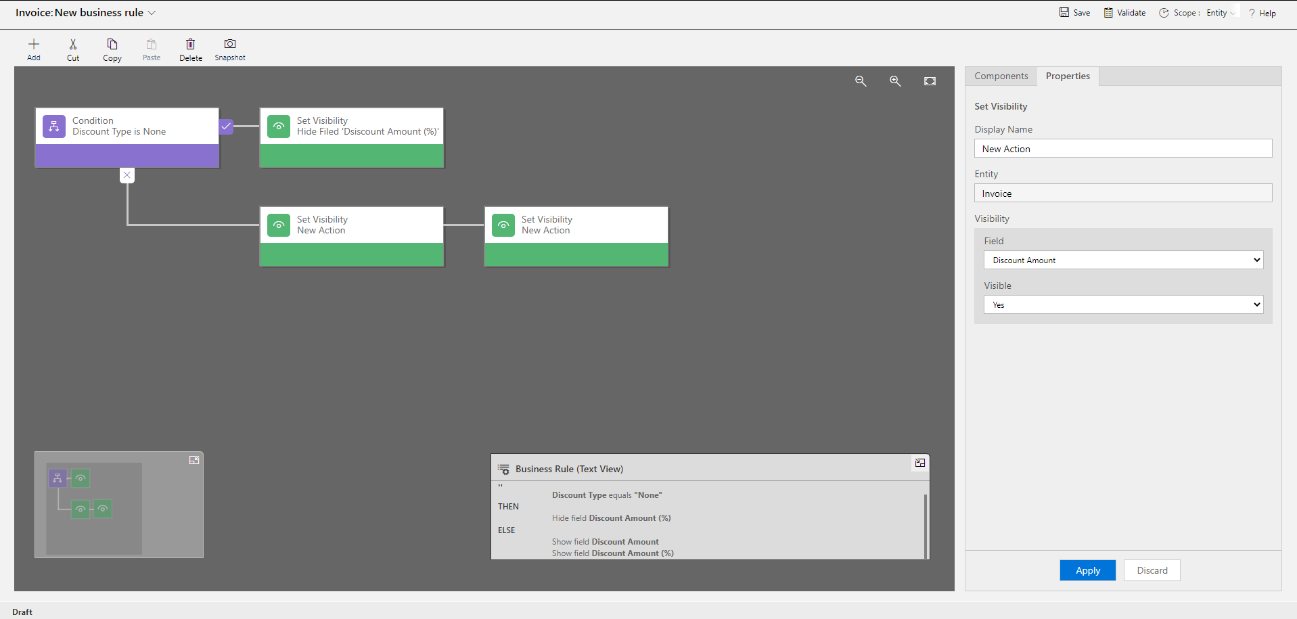
Task: Apply the Set Visibility changes
Action: tap(1087, 570)
